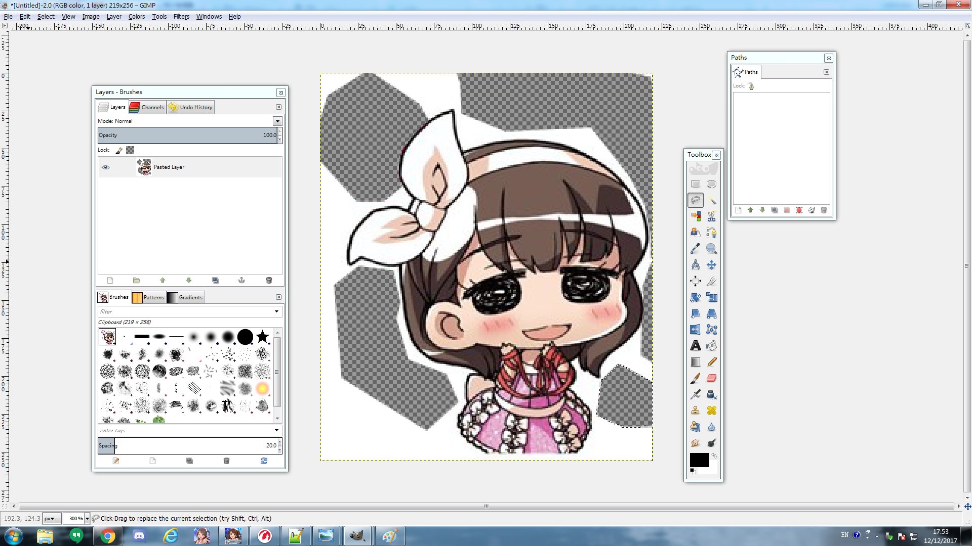Viewport: 972px width, 546px height.
Task: Open the enter tags dropdown arrow
Action: click(277, 430)
